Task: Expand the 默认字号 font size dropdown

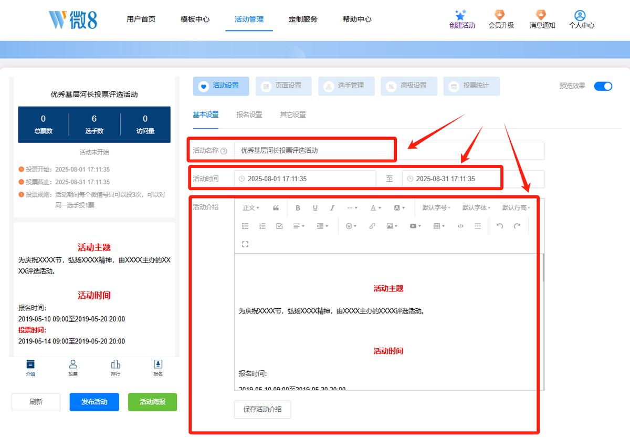Action: pos(437,208)
